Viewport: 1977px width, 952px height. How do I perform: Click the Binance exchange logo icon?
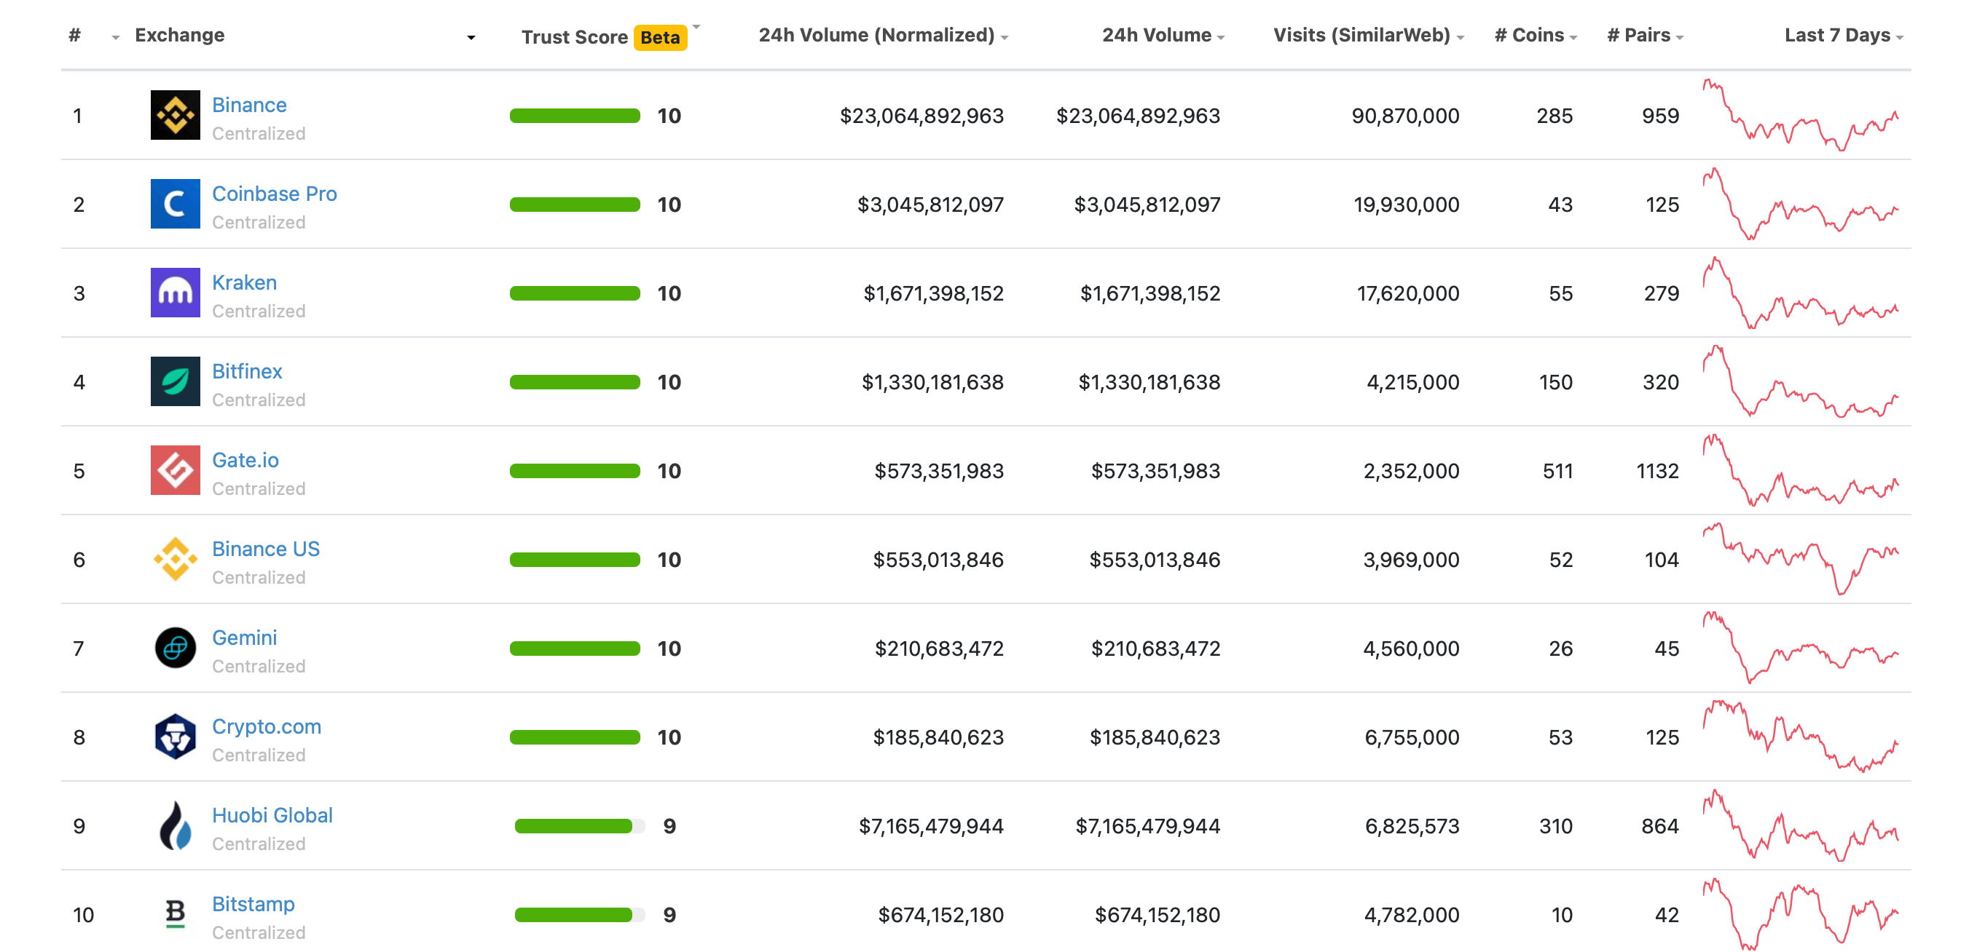tap(175, 115)
